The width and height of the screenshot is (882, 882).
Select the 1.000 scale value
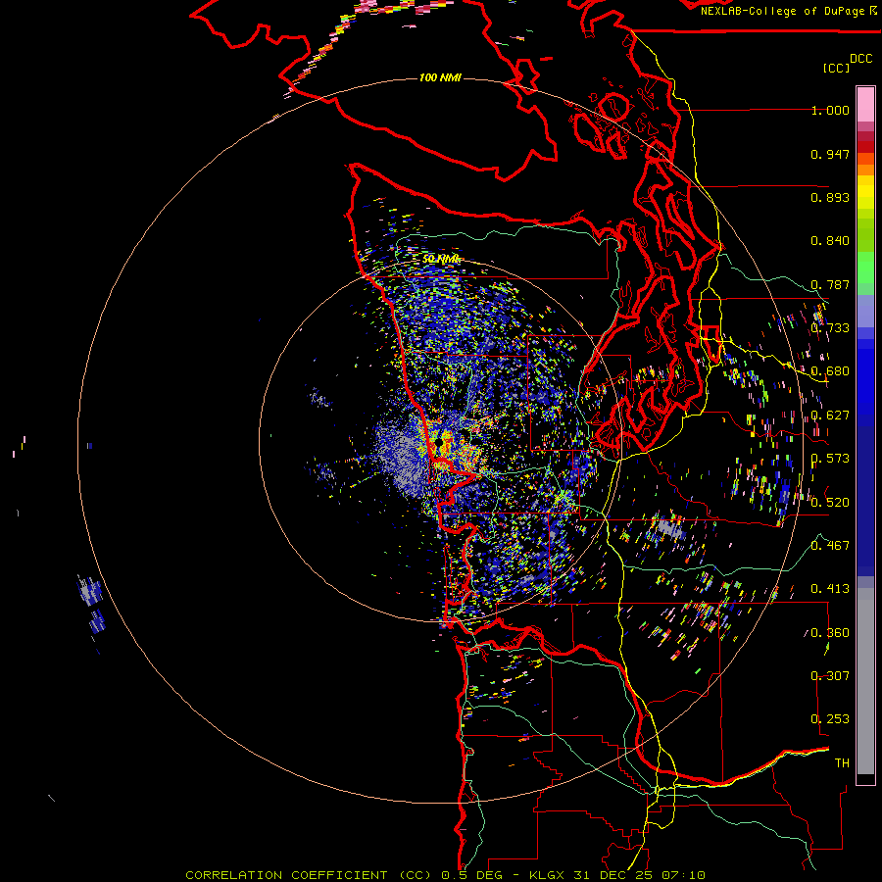point(830,110)
